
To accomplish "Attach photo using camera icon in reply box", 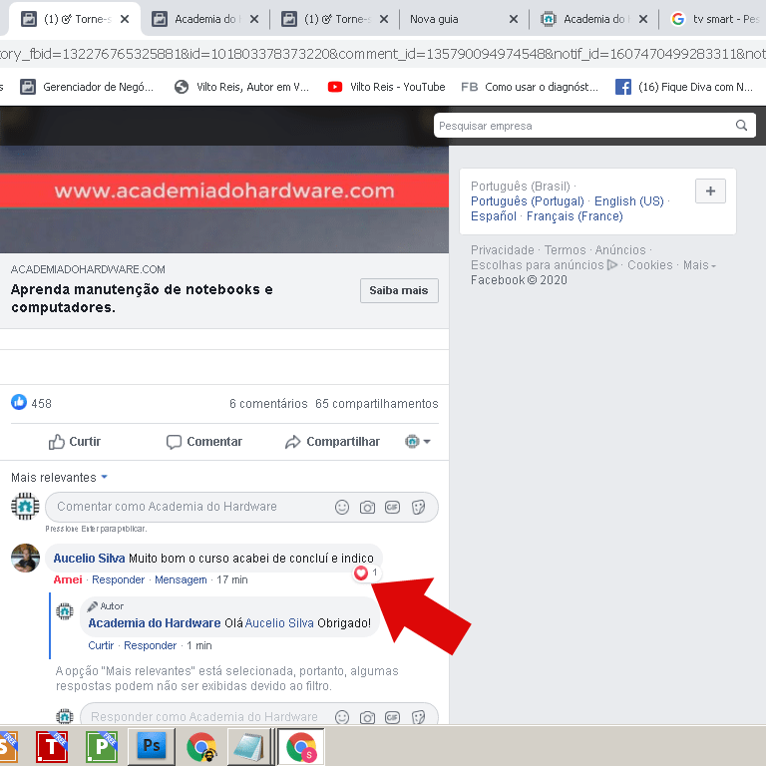I will [x=367, y=717].
